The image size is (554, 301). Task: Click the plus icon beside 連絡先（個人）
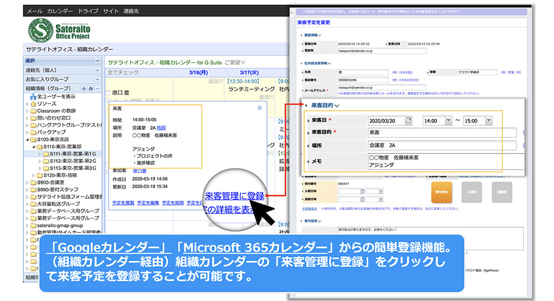point(97,70)
